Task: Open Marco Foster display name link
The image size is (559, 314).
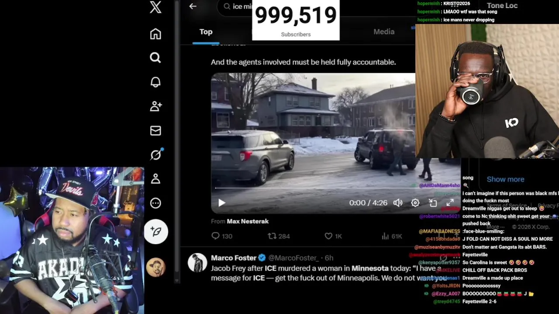Action: point(234,258)
